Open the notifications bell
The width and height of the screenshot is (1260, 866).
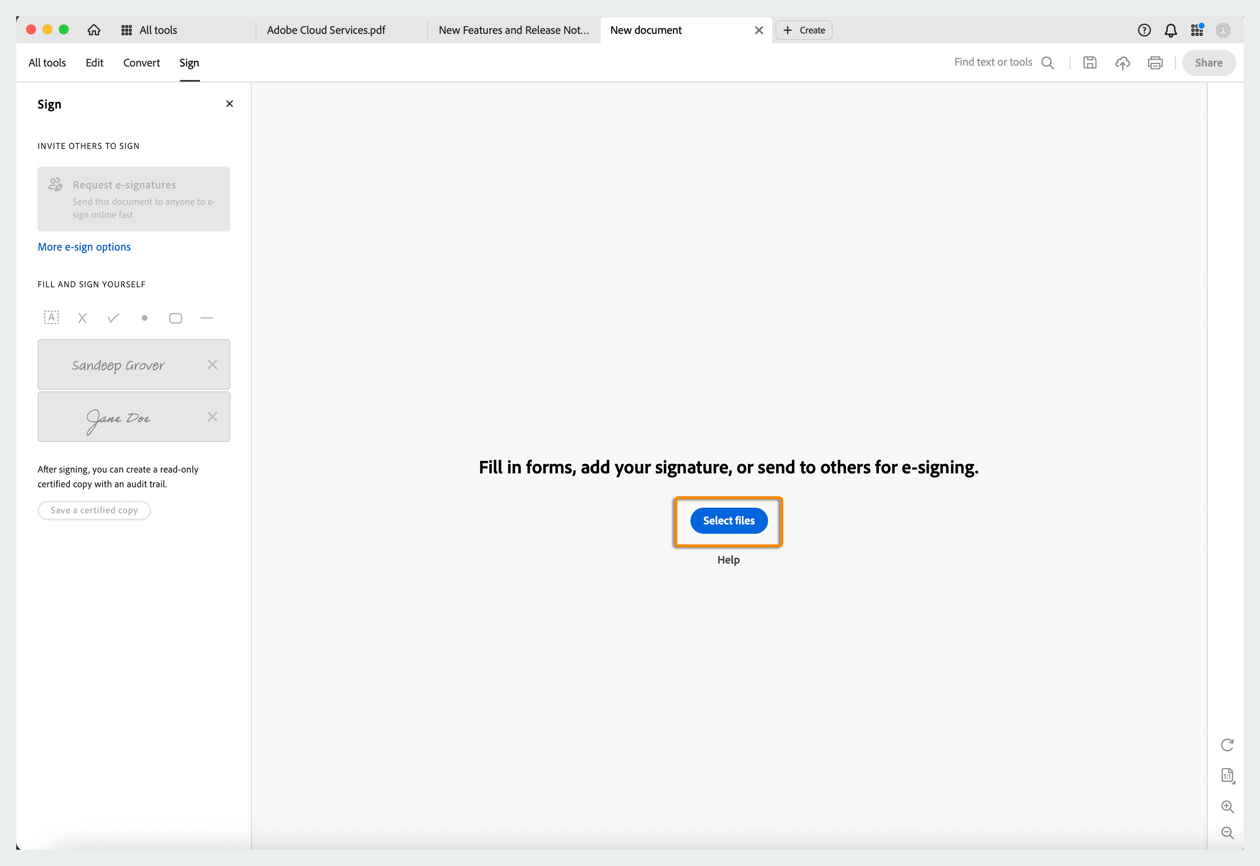(x=1171, y=30)
